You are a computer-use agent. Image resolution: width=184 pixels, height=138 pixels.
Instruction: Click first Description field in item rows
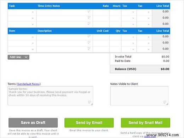pos(64,37)
